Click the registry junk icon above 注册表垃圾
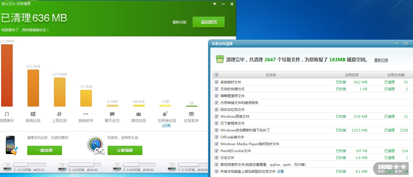Viewport: 413px width, 177px height. pos(165,114)
